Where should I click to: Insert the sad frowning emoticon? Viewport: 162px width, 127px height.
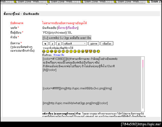[71, 51]
